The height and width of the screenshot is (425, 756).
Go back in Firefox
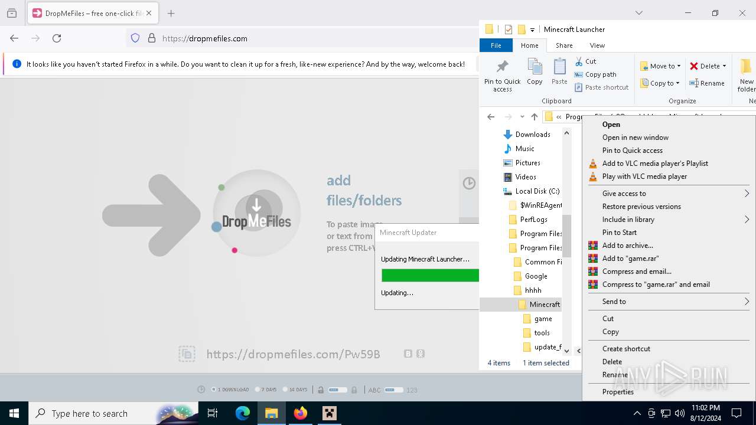14,38
